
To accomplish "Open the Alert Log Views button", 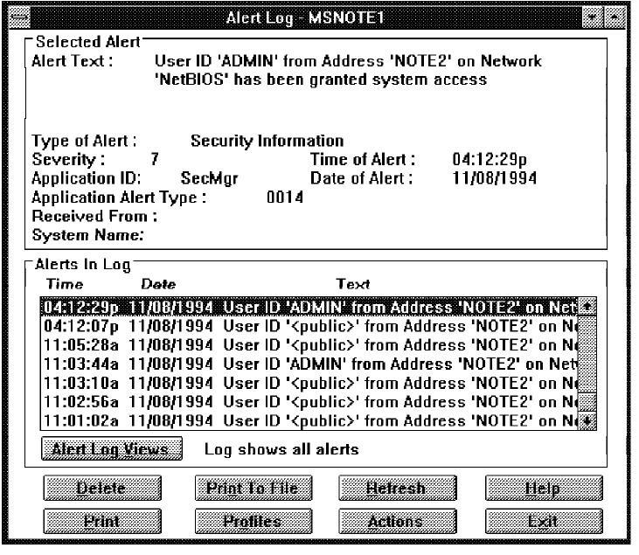I will pos(112,448).
